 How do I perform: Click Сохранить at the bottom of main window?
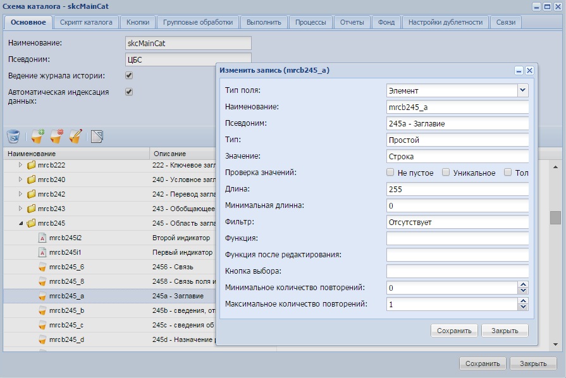click(x=483, y=363)
